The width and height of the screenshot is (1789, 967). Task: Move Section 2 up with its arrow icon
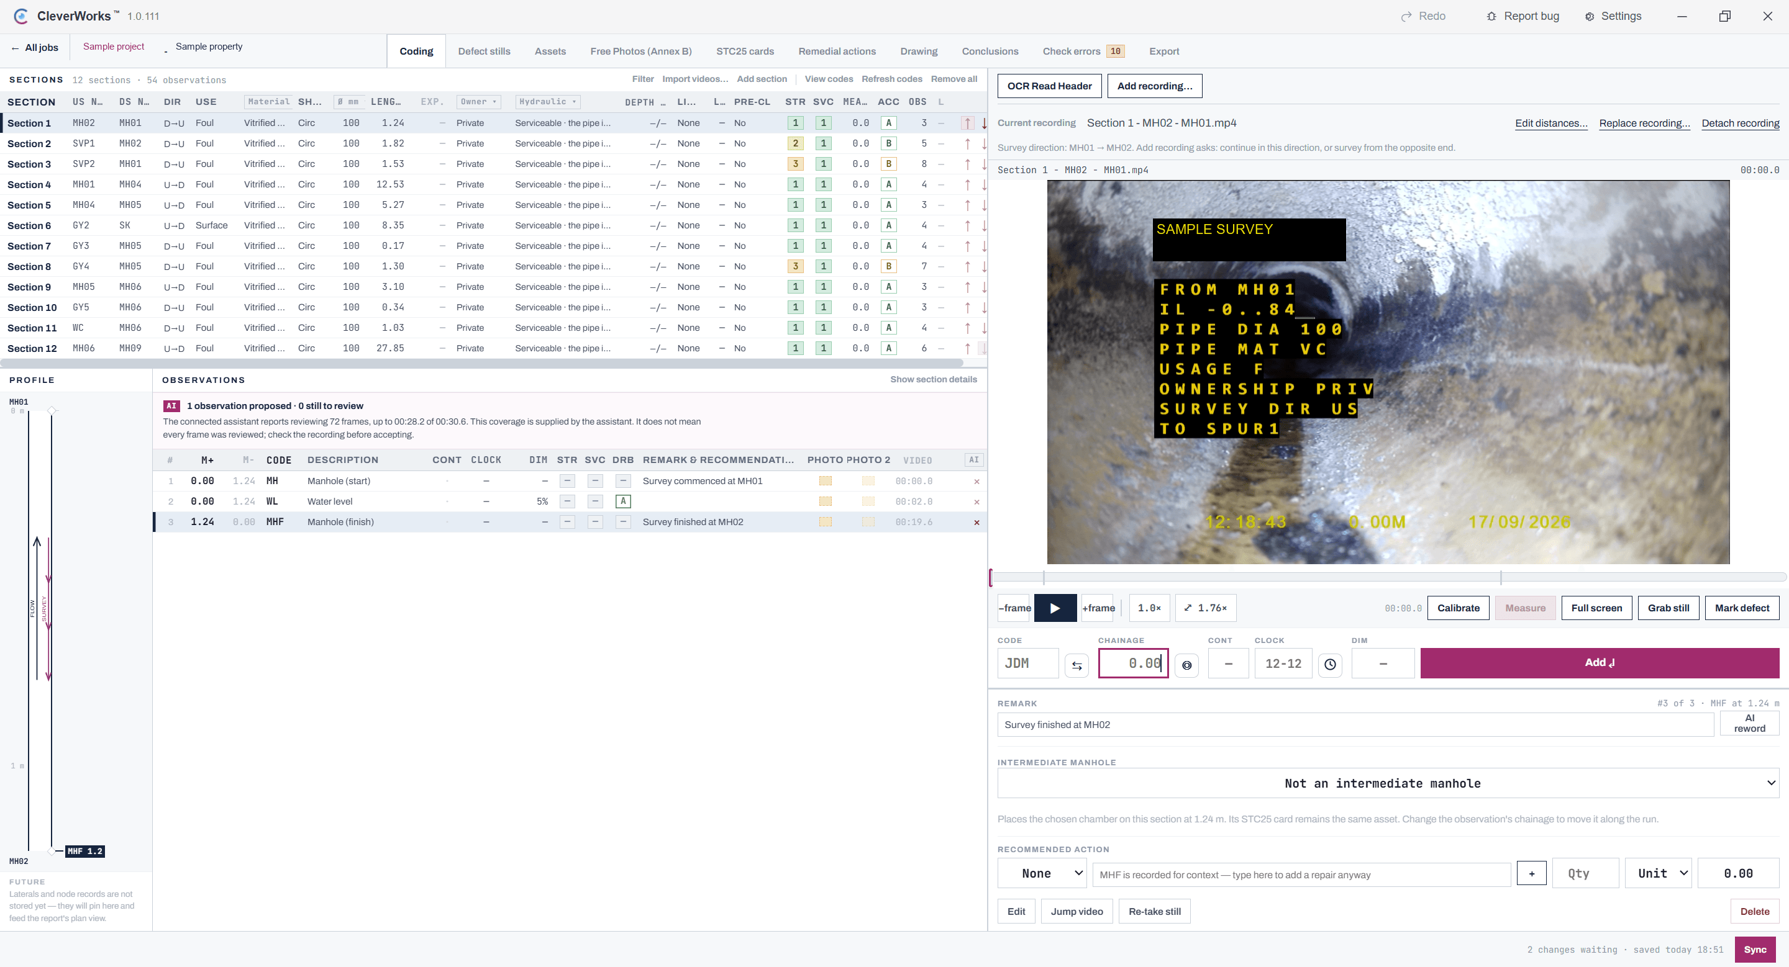pyautogui.click(x=967, y=143)
